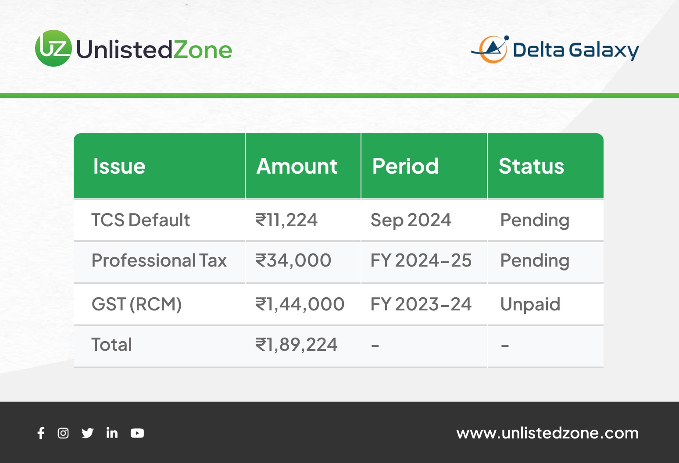
Task: Click the Facebook icon in footer
Action: click(x=41, y=433)
